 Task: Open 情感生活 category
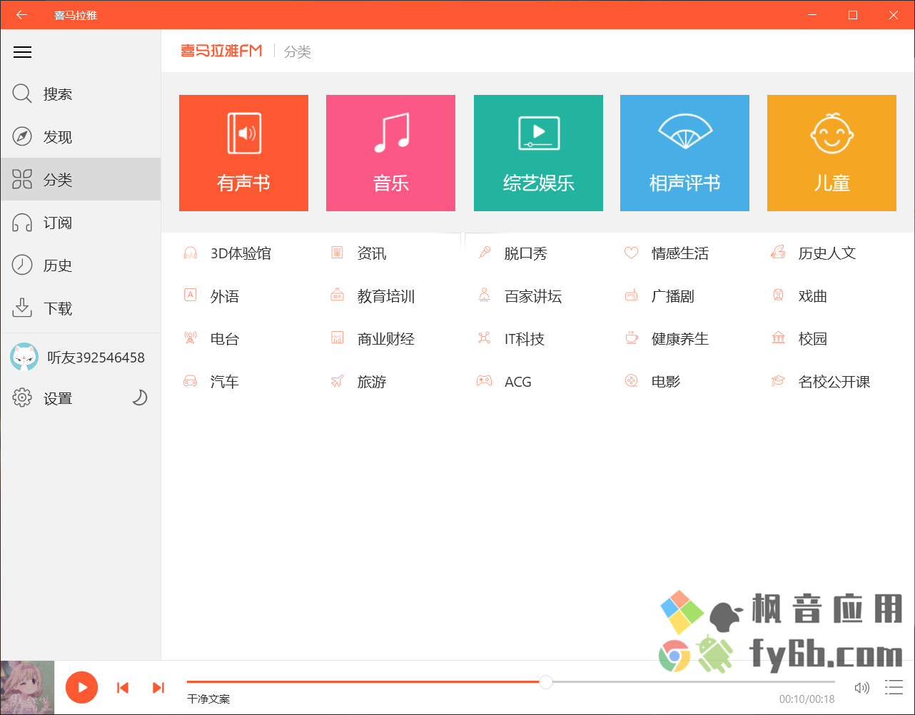click(x=667, y=253)
